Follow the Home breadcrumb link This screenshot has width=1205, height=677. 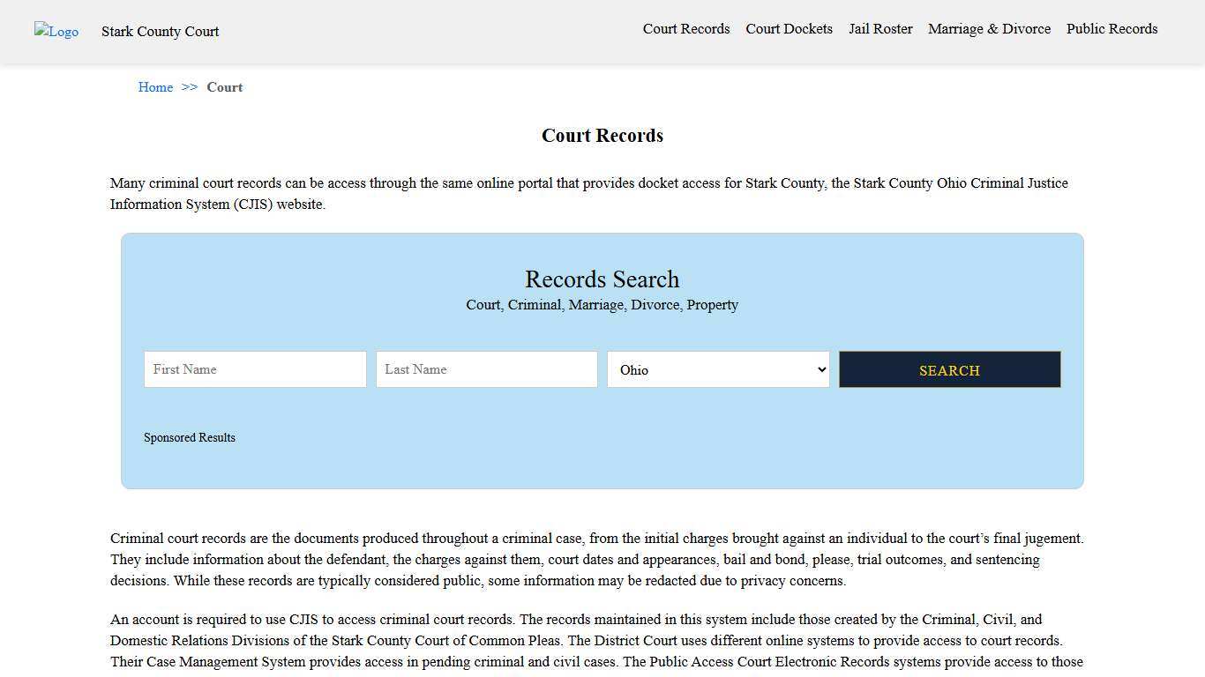[155, 87]
